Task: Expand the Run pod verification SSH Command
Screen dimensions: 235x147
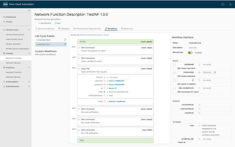Action: pos(79,109)
